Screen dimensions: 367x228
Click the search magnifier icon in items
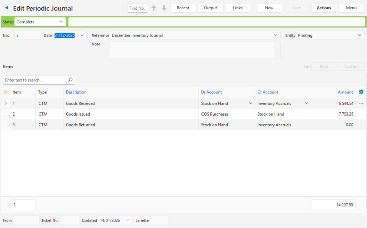(70, 80)
